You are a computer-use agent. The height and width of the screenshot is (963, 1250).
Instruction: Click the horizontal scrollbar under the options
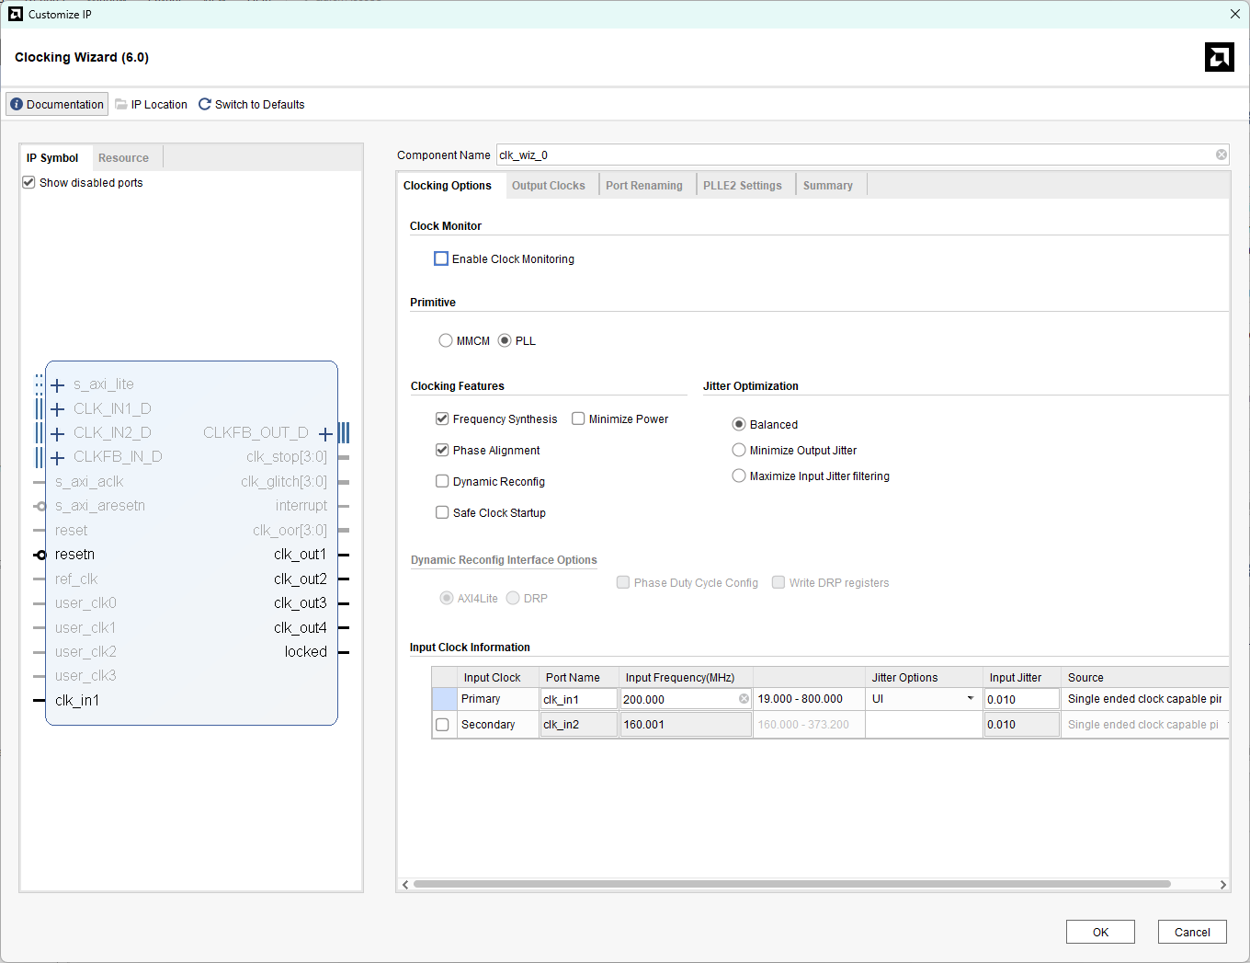790,884
